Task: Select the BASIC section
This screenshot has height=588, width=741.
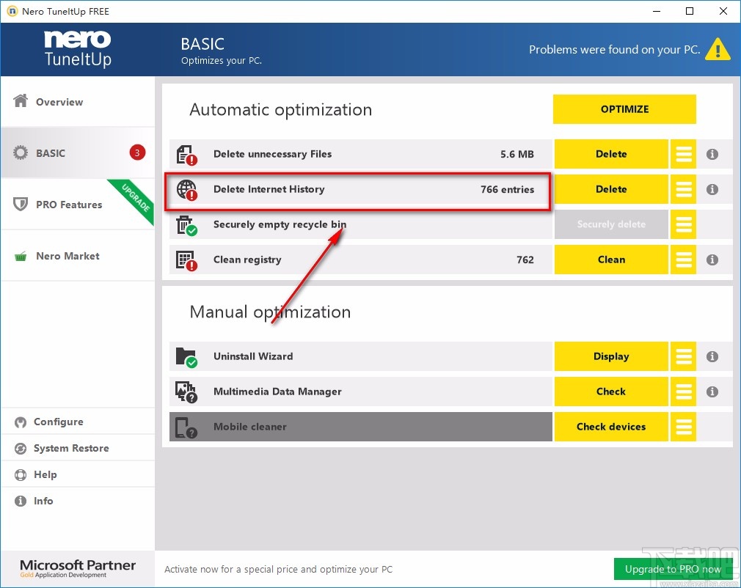Action: tap(78, 152)
